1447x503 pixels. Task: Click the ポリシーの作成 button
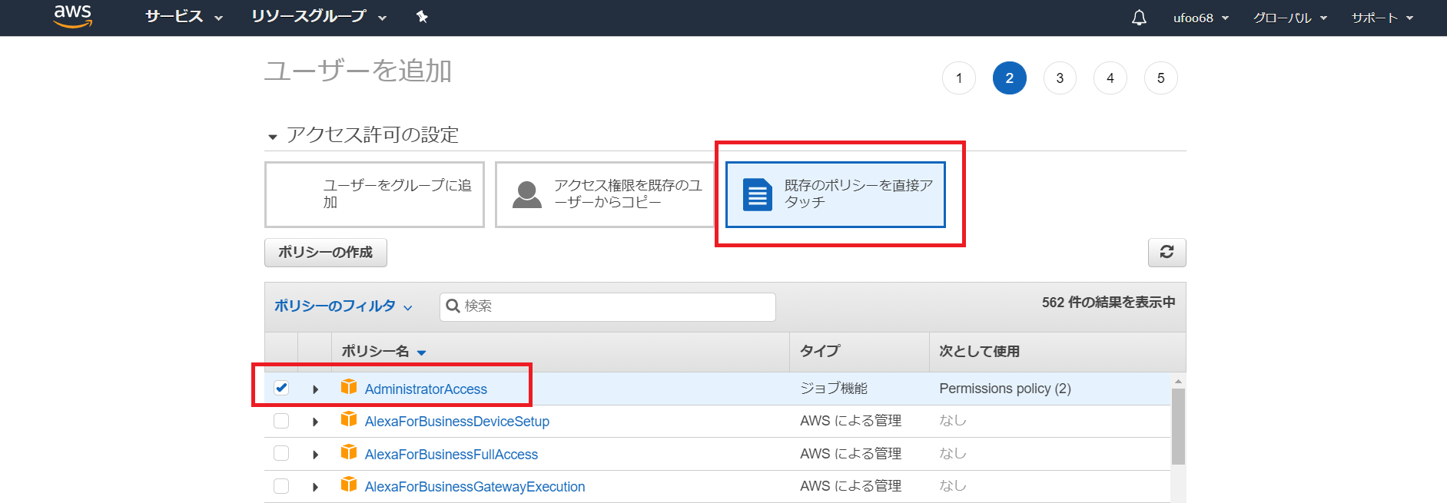click(326, 252)
